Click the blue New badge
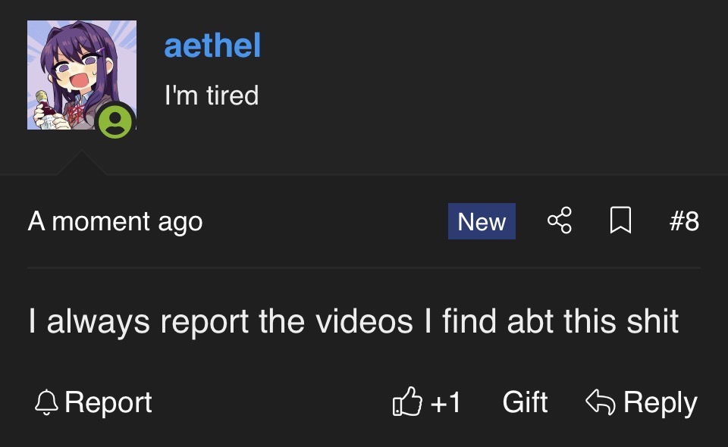This screenshot has width=728, height=447. click(482, 221)
